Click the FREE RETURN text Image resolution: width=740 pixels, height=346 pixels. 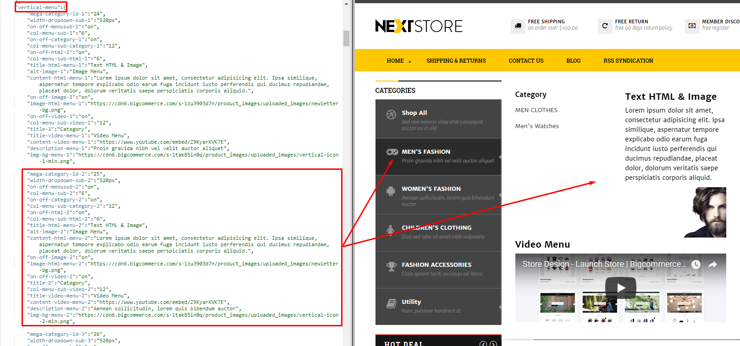pyautogui.click(x=631, y=22)
